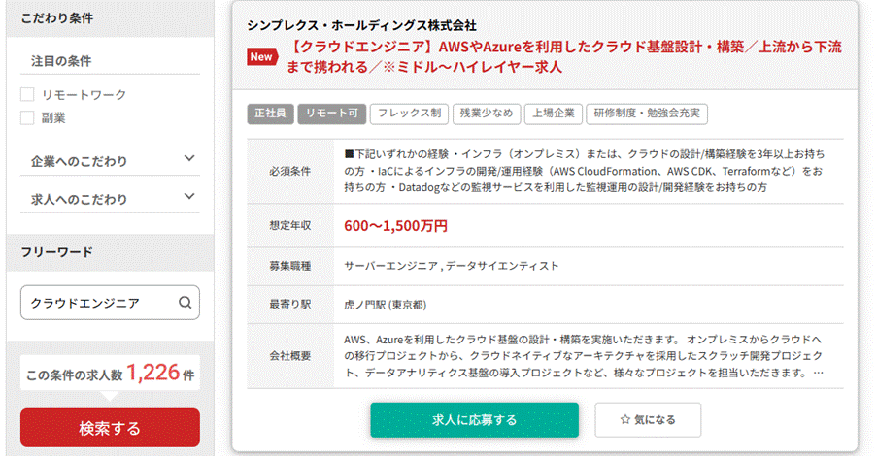The height and width of the screenshot is (456, 877).
Task: Select the 正社員 tag
Action: tap(270, 114)
